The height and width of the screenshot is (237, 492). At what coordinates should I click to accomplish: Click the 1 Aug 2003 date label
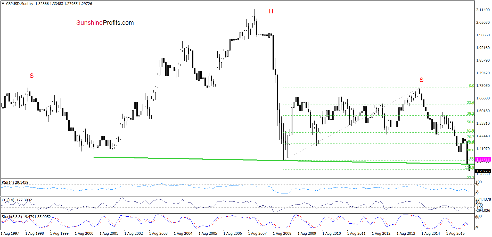[158, 233]
